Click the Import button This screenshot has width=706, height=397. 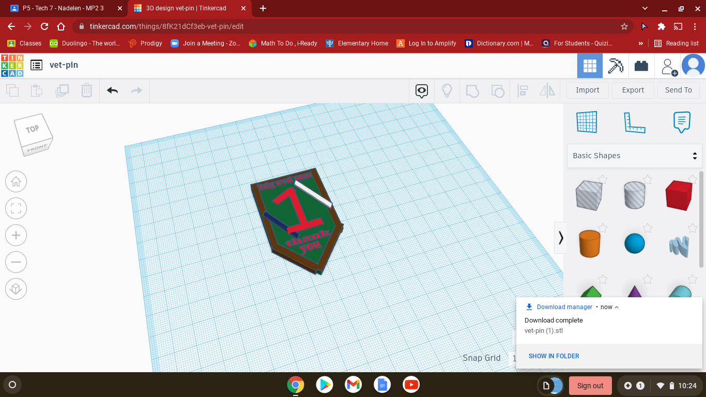tap(588, 90)
